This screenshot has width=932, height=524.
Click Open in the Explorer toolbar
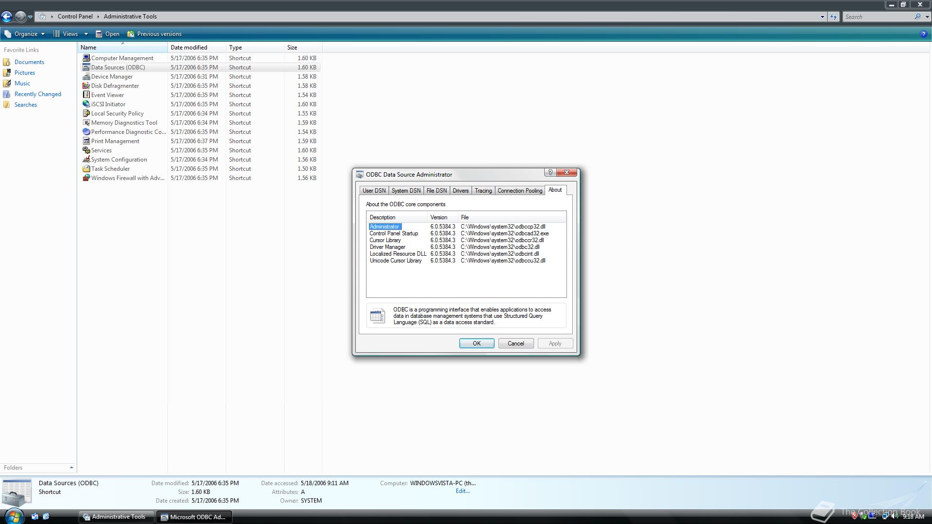107,34
